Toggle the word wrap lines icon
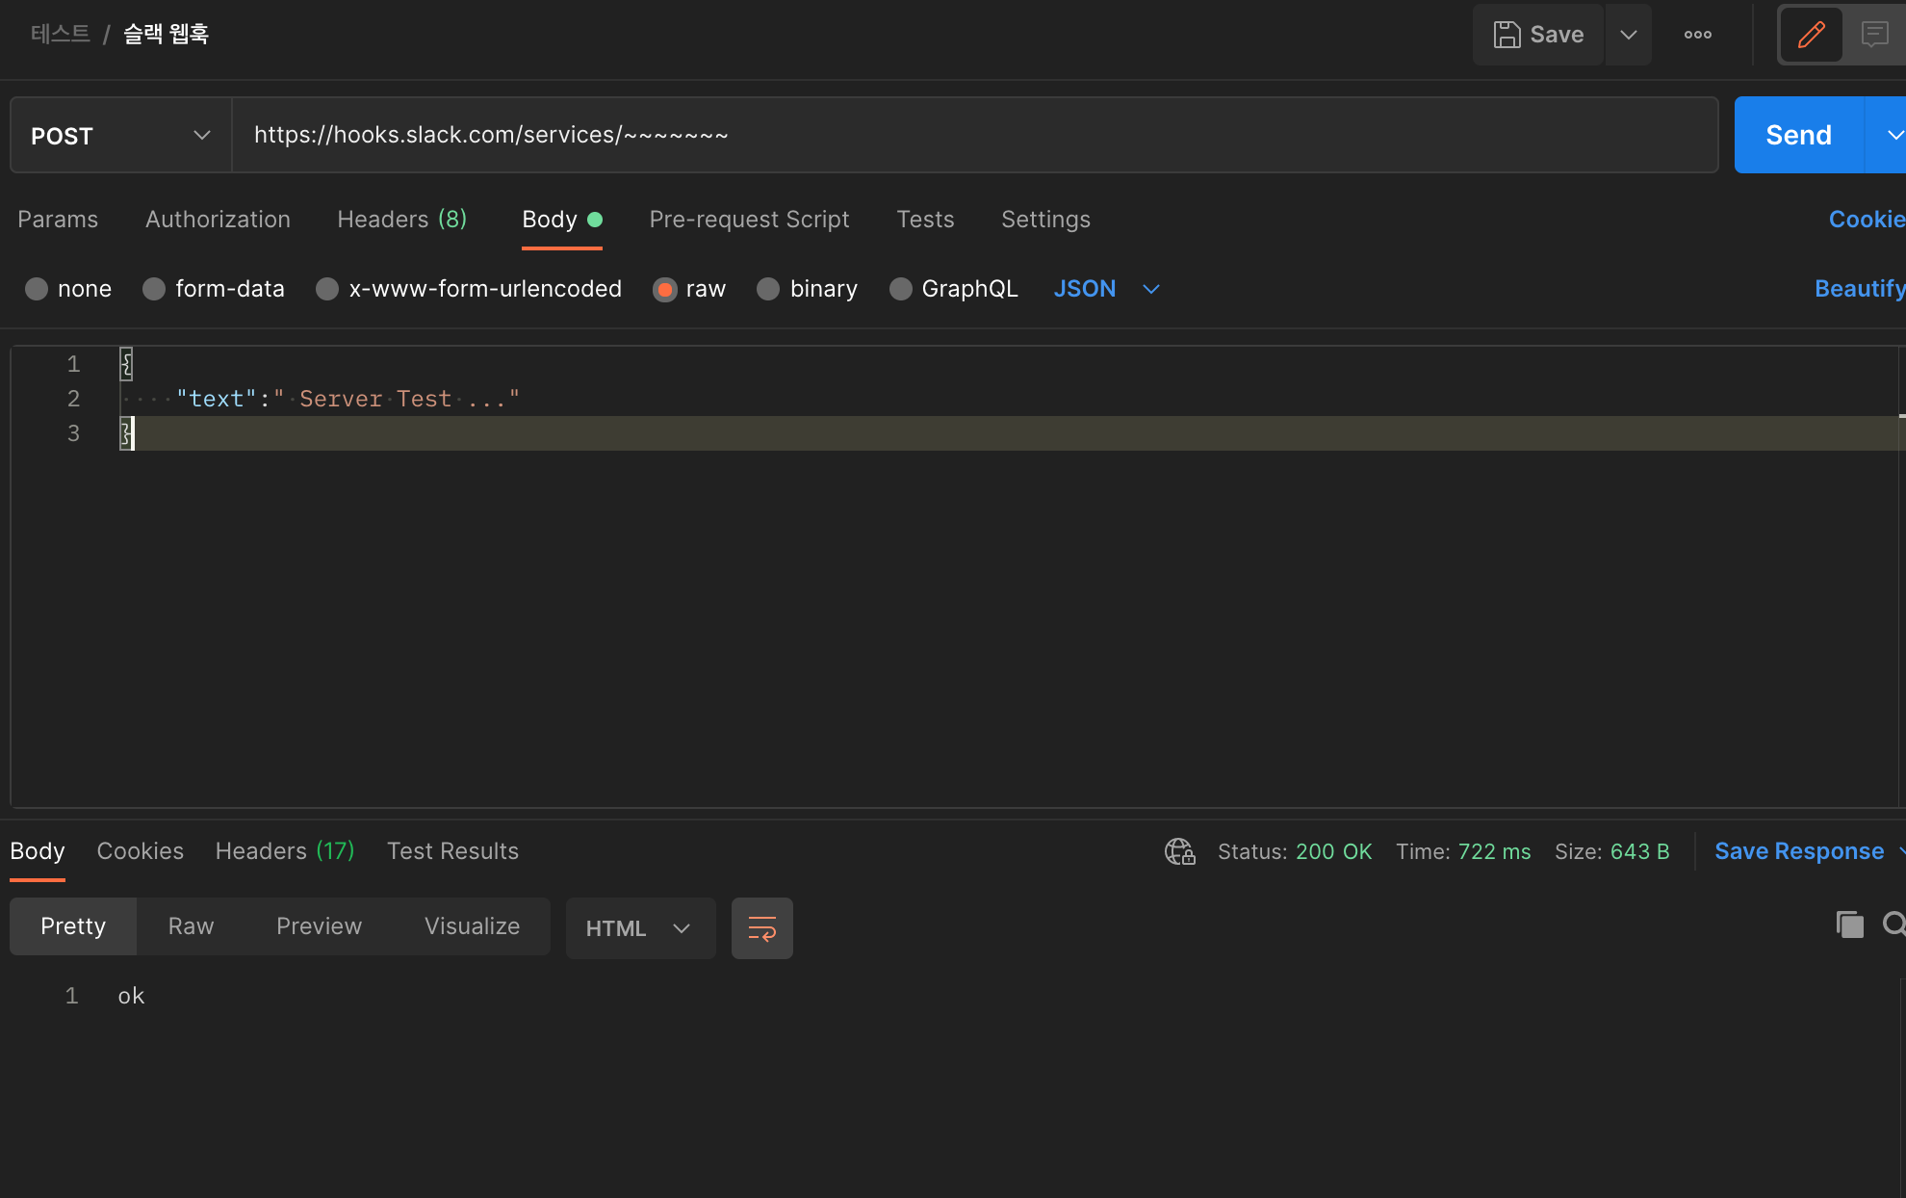 [761, 928]
